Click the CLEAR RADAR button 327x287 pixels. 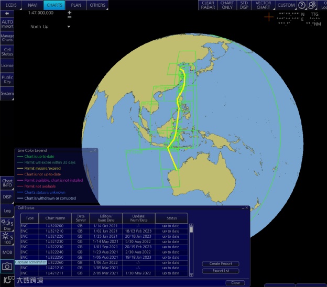point(208,5)
